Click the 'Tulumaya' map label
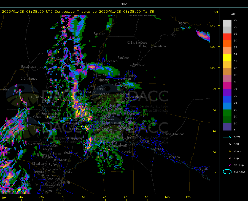Viewport: 248px width, 201px height. pyautogui.click(x=103, y=80)
